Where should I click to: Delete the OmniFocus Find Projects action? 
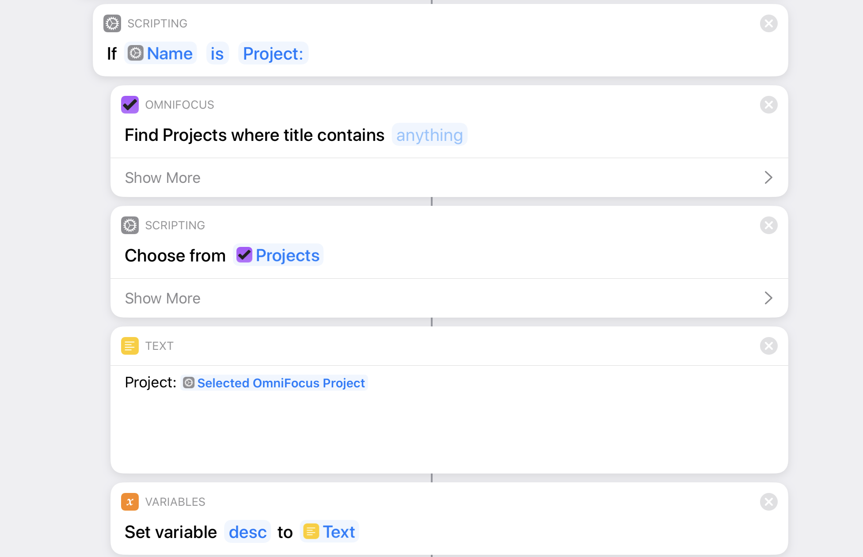(769, 105)
